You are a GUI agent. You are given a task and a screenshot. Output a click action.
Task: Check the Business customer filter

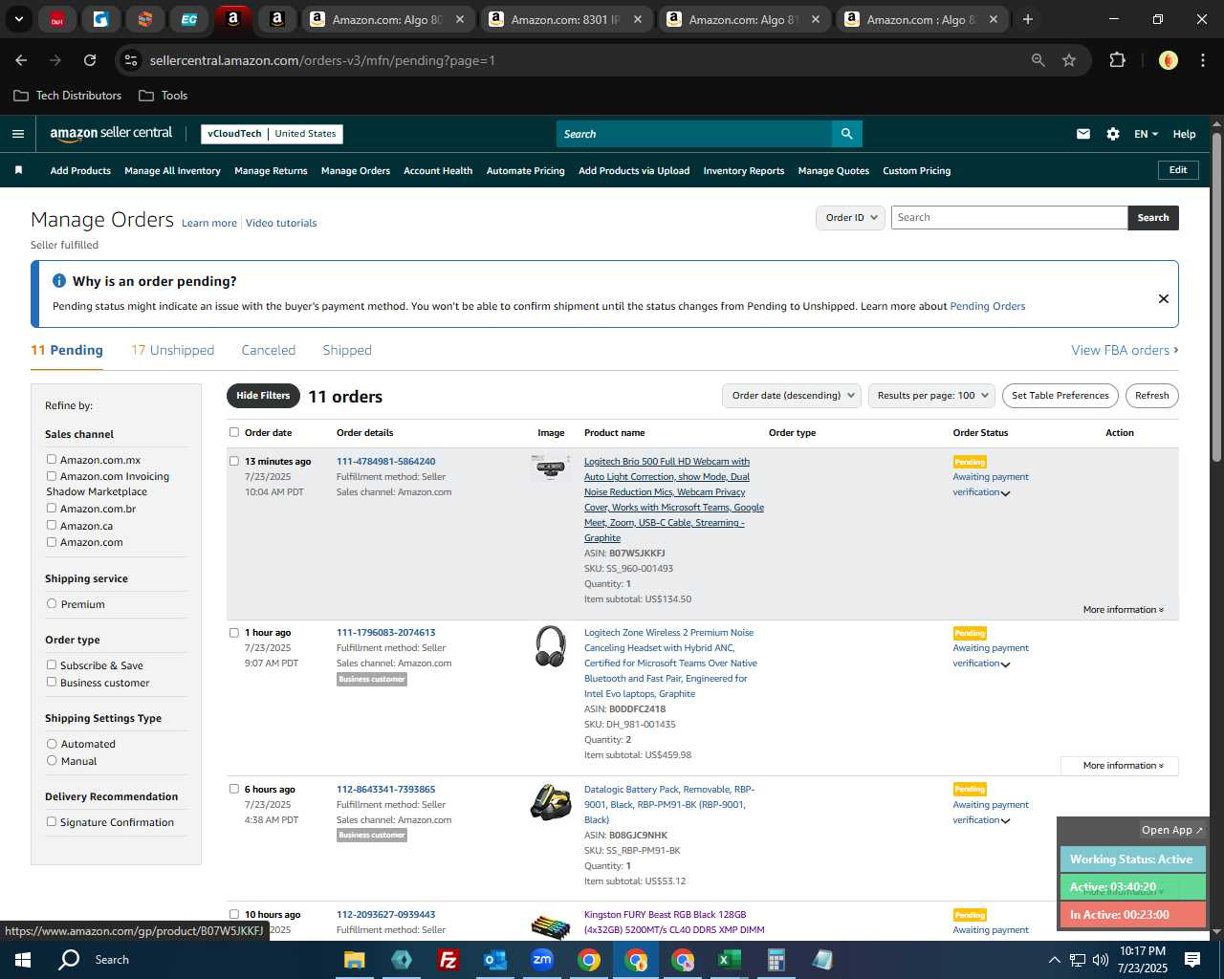[x=52, y=683]
